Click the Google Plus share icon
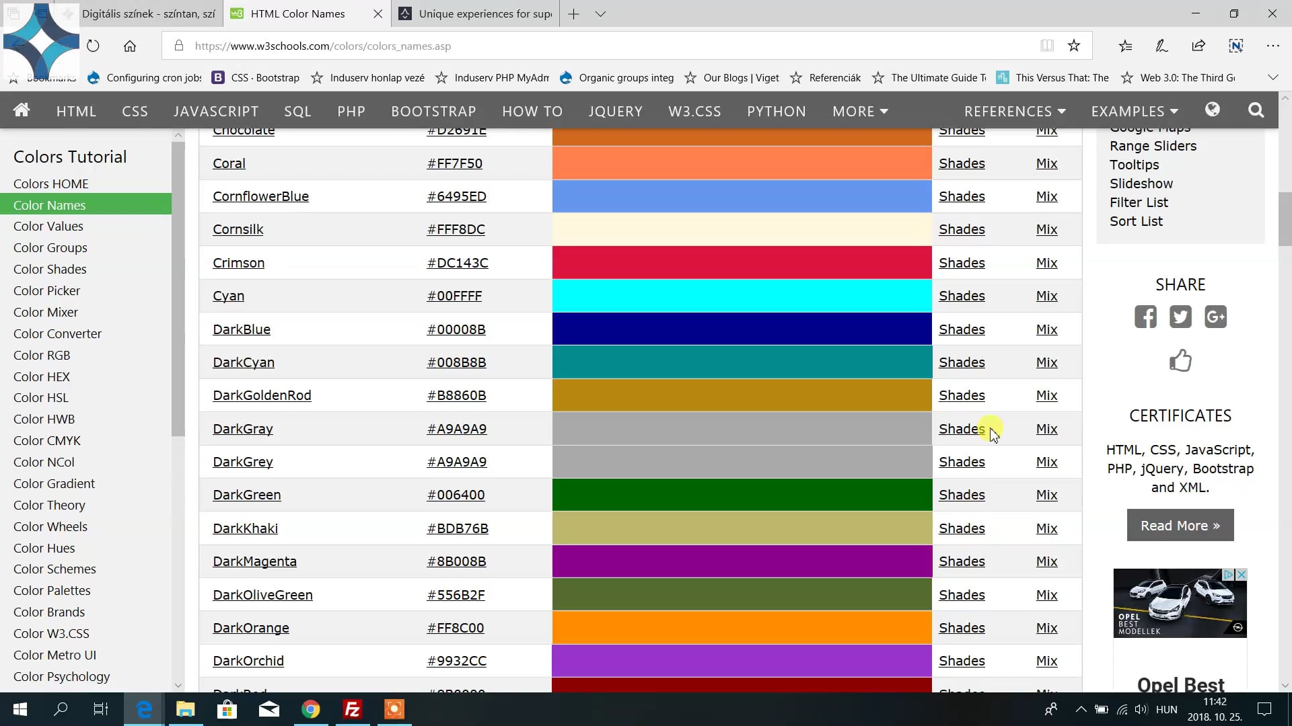Viewport: 1292px width, 726px height. [1215, 317]
